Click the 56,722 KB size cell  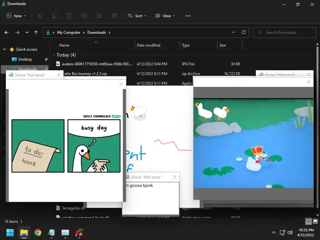click(x=232, y=74)
